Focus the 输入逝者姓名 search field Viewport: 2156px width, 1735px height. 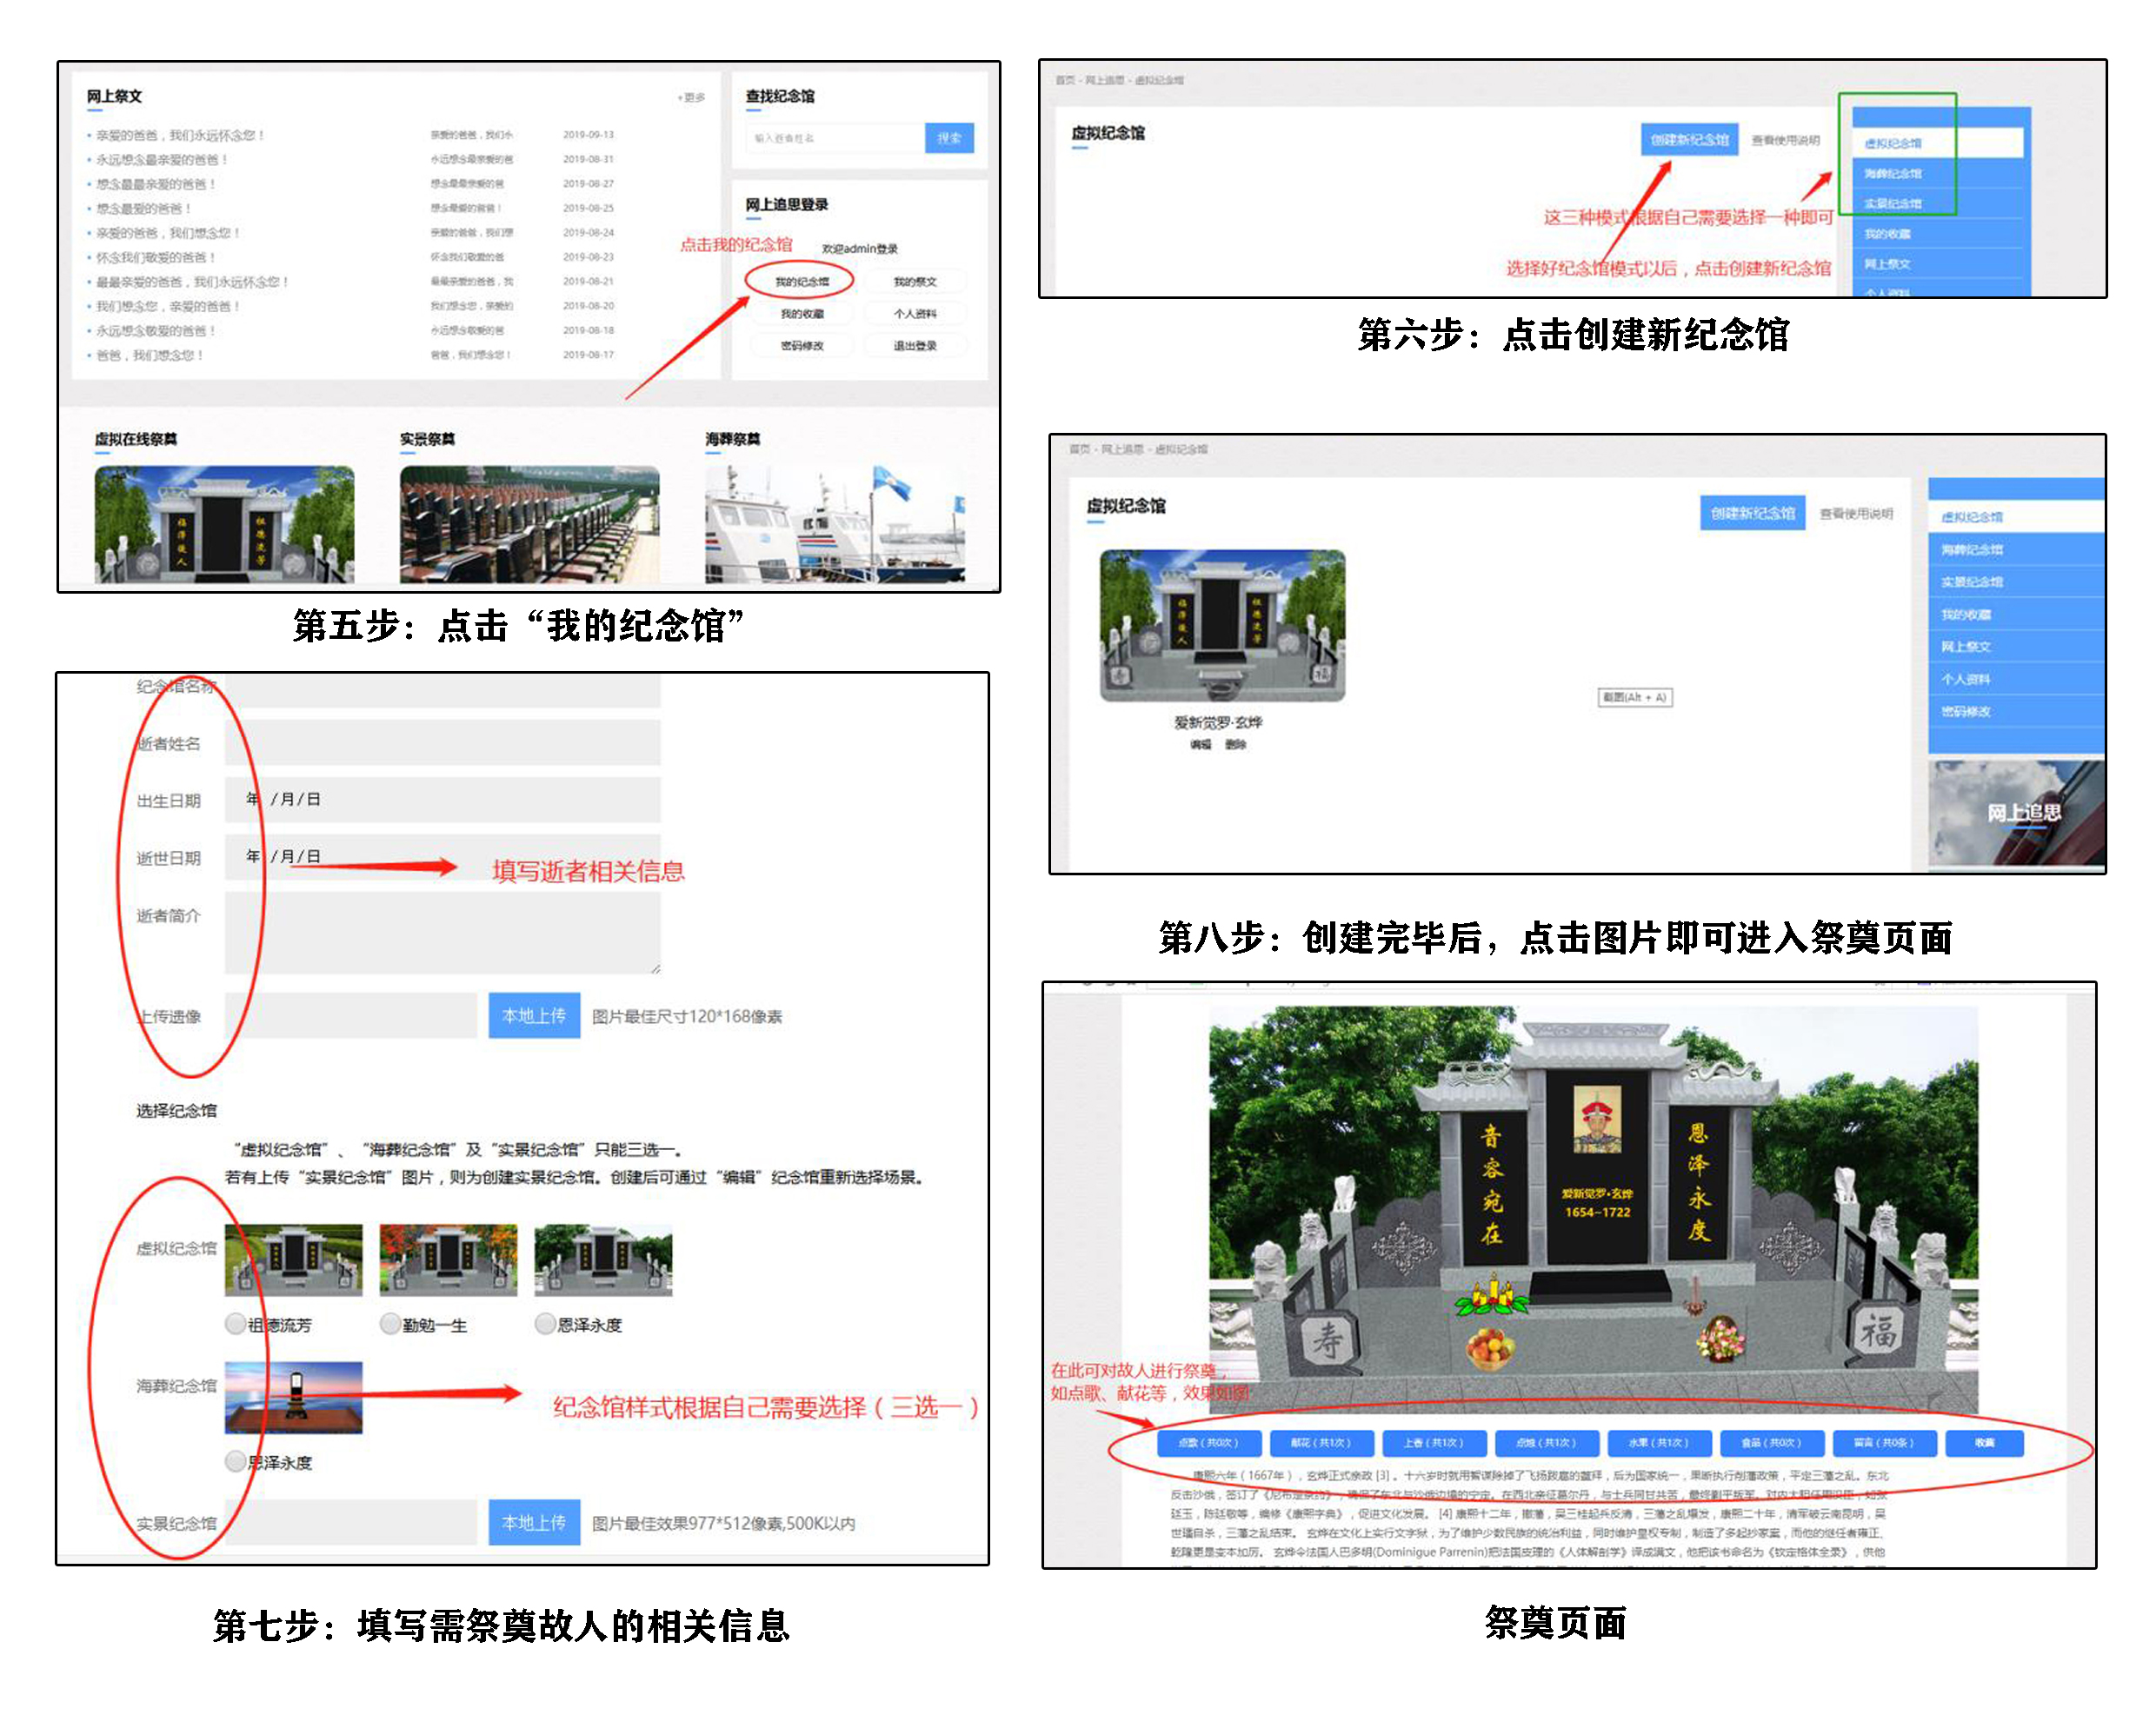point(835,138)
